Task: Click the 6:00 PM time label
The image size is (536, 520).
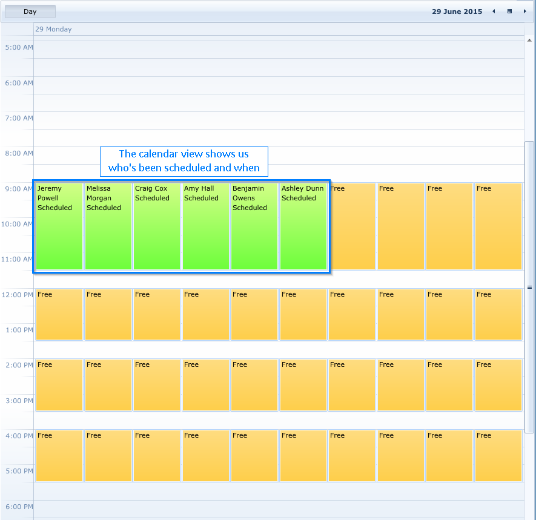Action: 19,507
